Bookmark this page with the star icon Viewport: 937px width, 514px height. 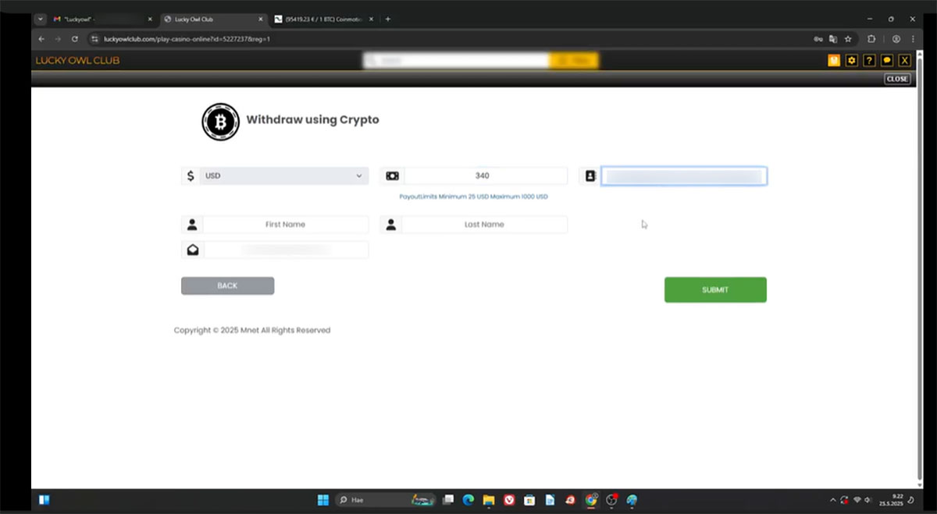pyautogui.click(x=848, y=38)
